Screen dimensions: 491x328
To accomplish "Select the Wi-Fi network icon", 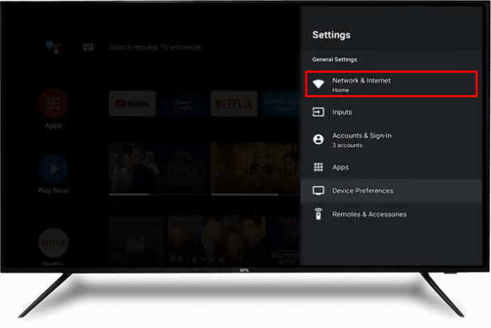I will [x=319, y=84].
